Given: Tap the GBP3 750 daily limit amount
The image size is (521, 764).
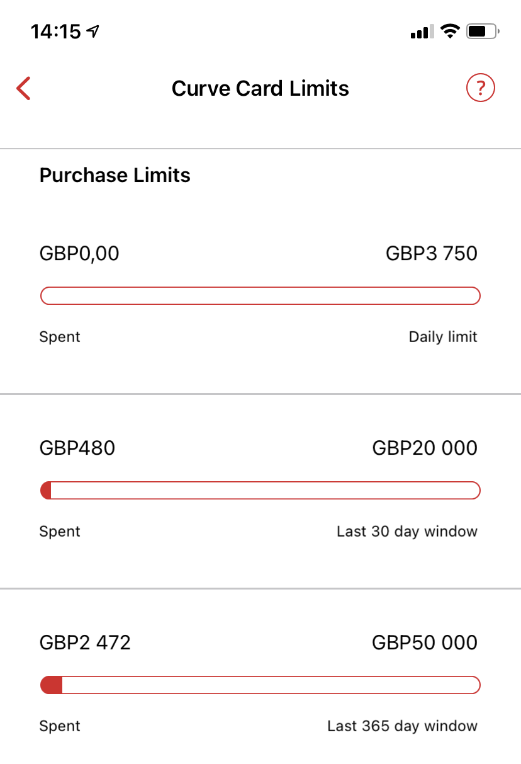Looking at the screenshot, I should pyautogui.click(x=432, y=254).
